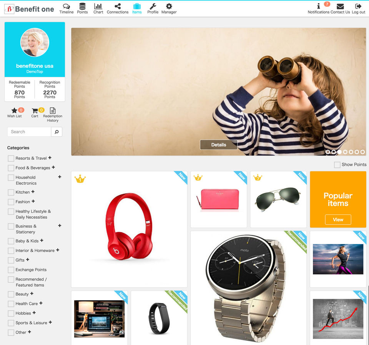Expand the Health Care category
Screen dimensions: 369x345
pos(41,303)
